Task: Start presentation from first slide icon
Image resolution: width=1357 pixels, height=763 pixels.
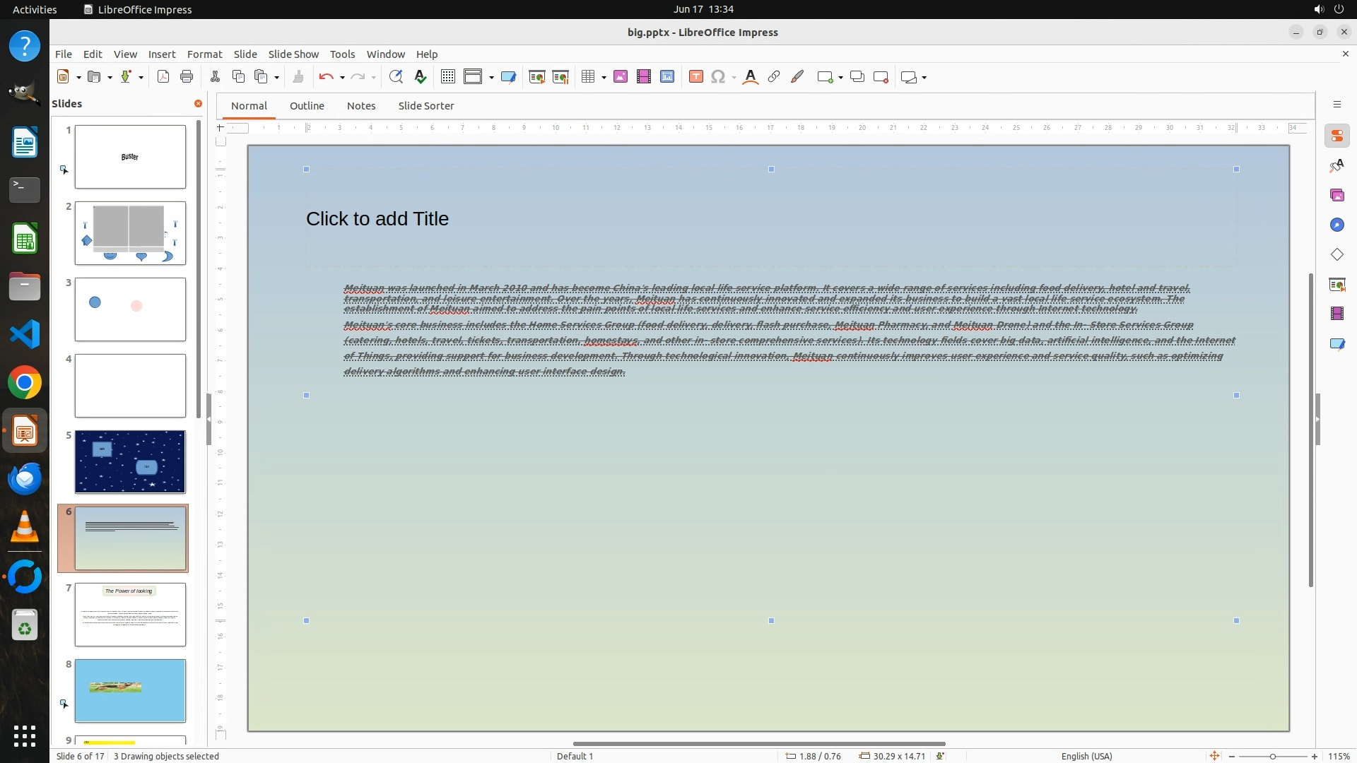Action: [536, 77]
